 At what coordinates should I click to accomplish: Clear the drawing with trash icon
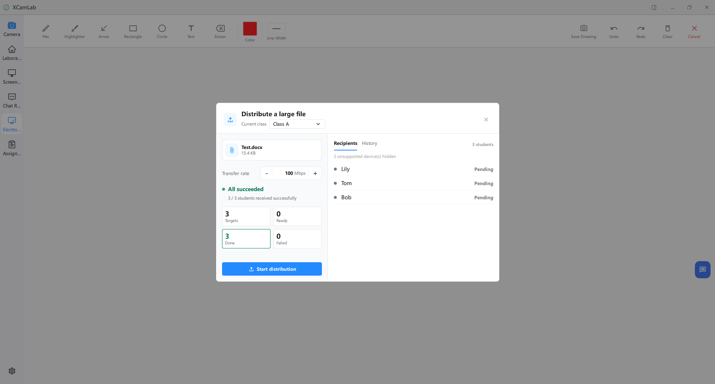coord(668,31)
